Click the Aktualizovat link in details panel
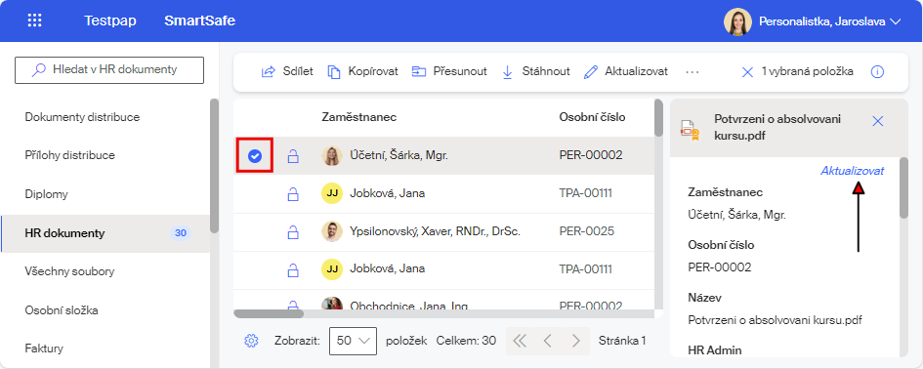Viewport: 923px width, 369px height. [x=852, y=171]
